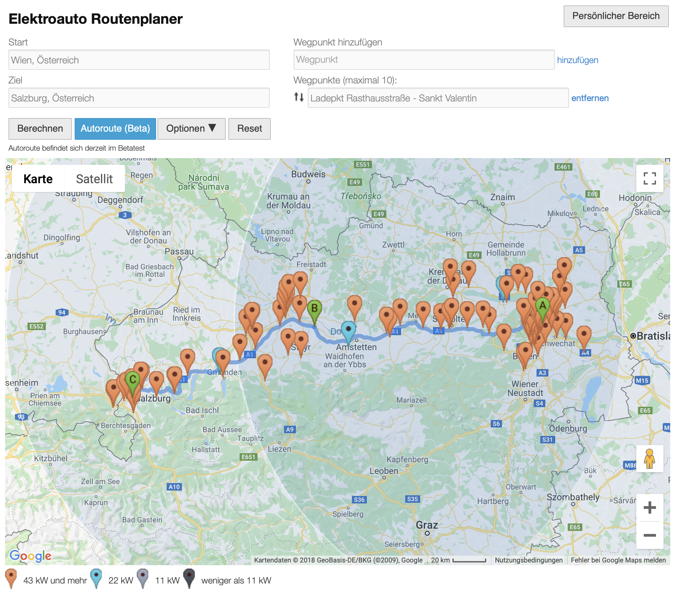Open Persönlicher Bereich

(616, 16)
